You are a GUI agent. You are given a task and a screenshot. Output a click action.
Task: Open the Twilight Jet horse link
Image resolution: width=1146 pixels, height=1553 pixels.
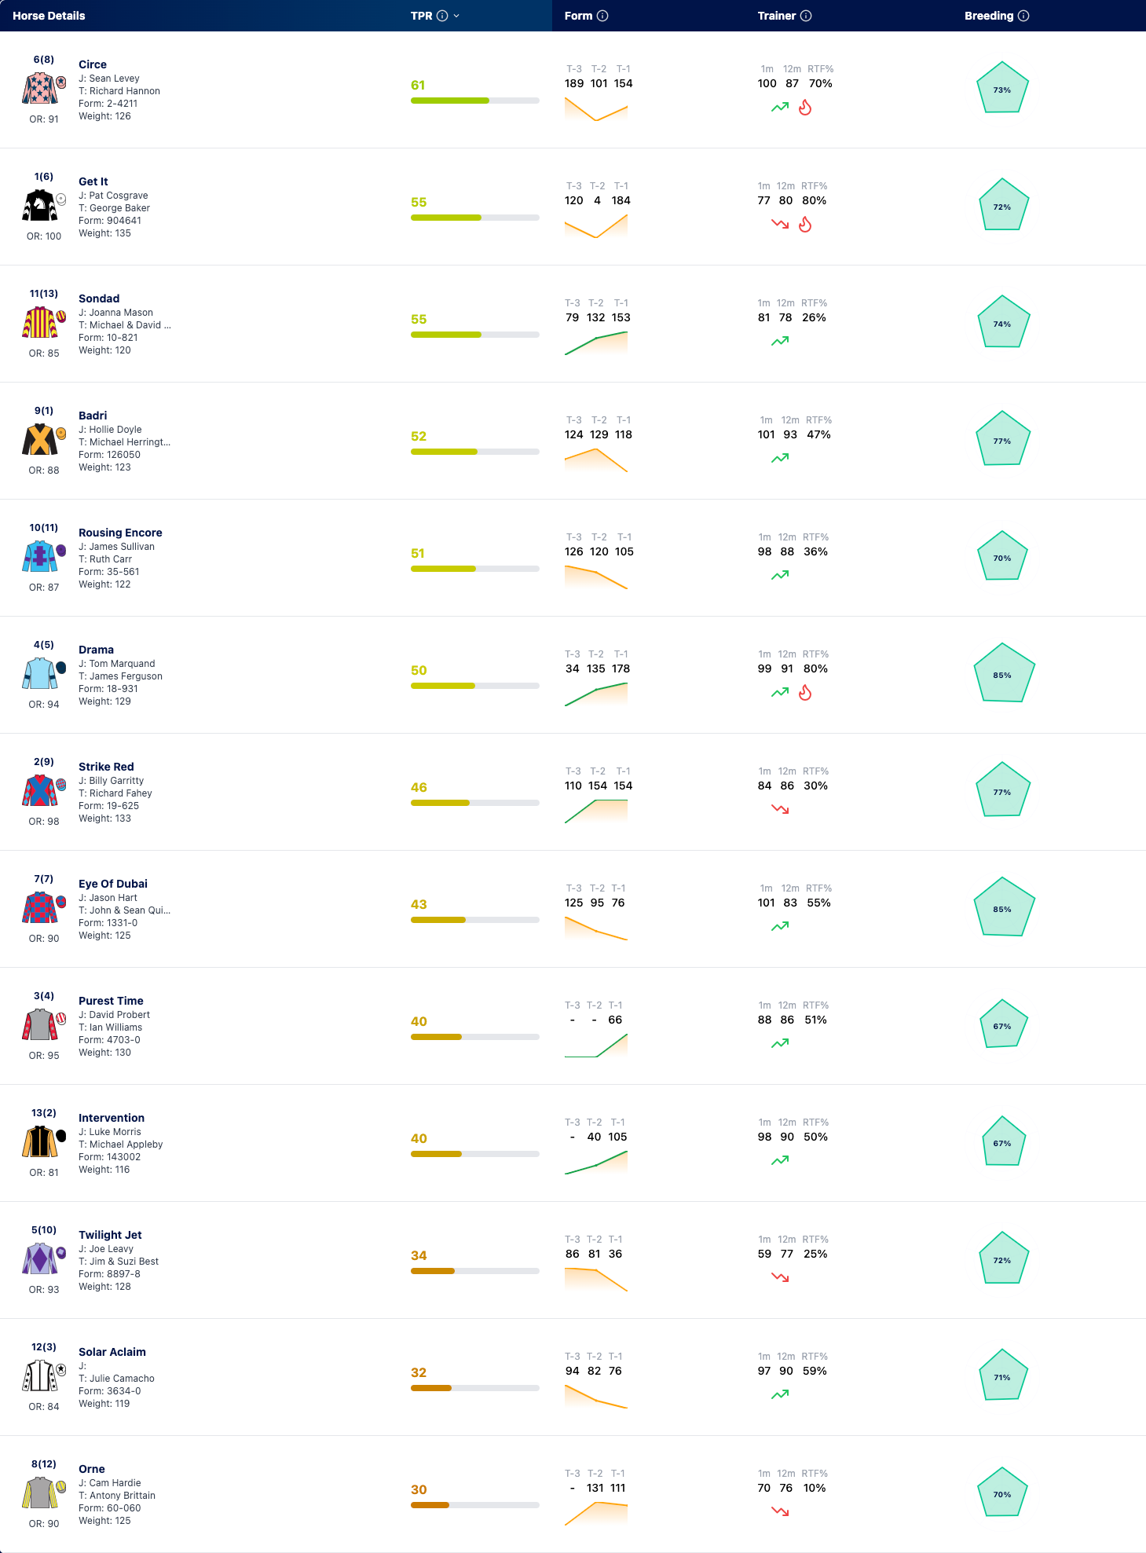[110, 1235]
